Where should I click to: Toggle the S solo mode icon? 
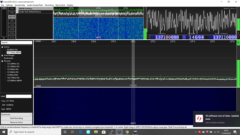[238, 33]
